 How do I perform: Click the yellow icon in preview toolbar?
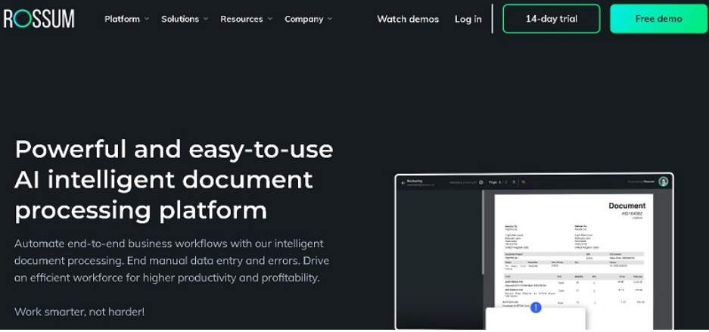pos(524,182)
